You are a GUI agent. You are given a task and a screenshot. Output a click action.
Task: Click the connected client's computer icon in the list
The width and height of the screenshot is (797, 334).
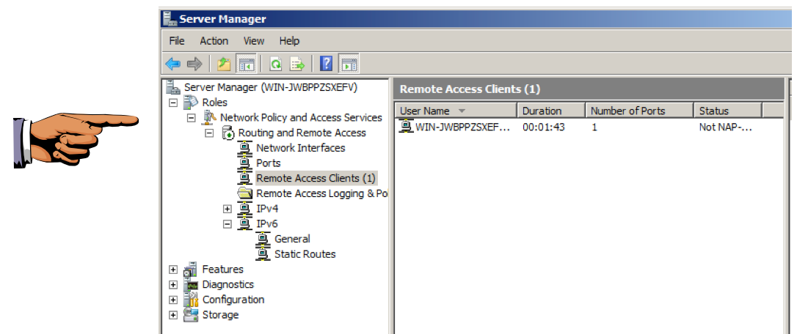(406, 127)
